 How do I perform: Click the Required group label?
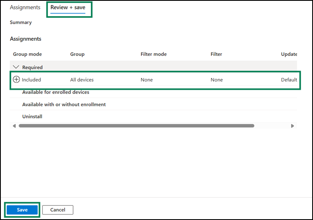[x=32, y=67]
